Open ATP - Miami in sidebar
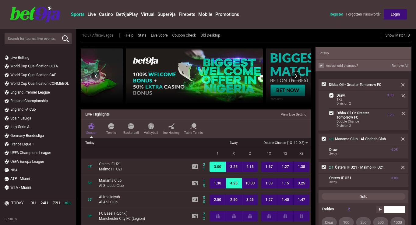416x225 pixels. click(x=20, y=179)
